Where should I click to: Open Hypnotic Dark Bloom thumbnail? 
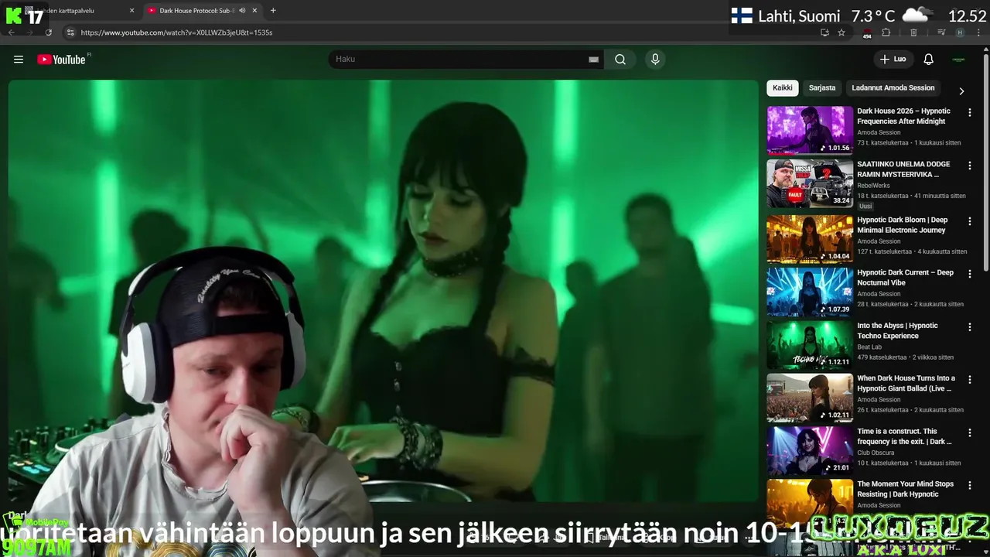click(x=810, y=239)
